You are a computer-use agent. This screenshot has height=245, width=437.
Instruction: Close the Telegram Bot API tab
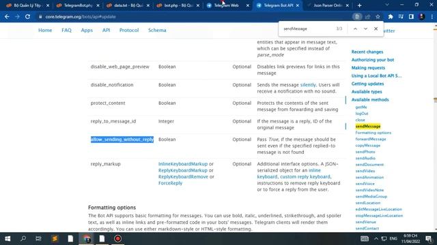point(298,5)
